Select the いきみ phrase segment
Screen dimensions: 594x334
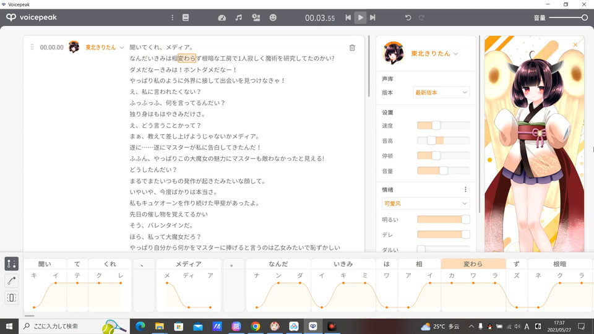pyautogui.click(x=343, y=264)
